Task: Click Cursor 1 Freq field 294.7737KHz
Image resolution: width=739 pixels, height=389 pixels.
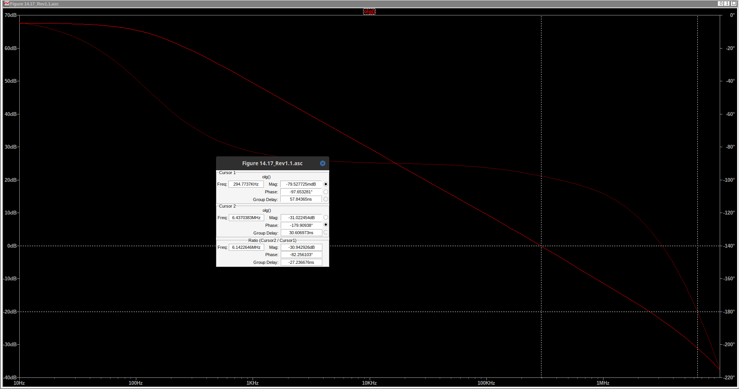Action: (x=246, y=184)
